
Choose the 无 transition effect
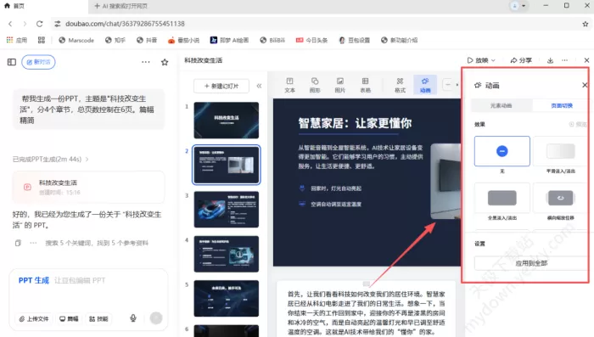coord(502,151)
